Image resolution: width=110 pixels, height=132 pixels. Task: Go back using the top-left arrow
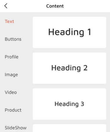click(6, 6)
